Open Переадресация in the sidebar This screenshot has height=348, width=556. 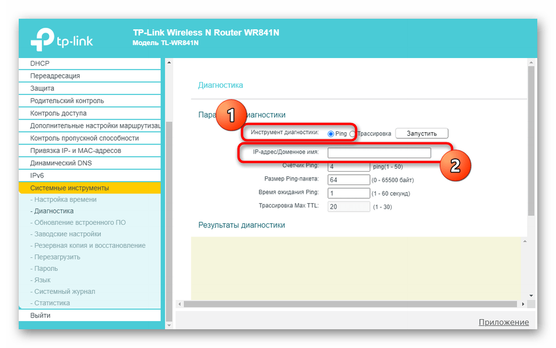pyautogui.click(x=55, y=76)
